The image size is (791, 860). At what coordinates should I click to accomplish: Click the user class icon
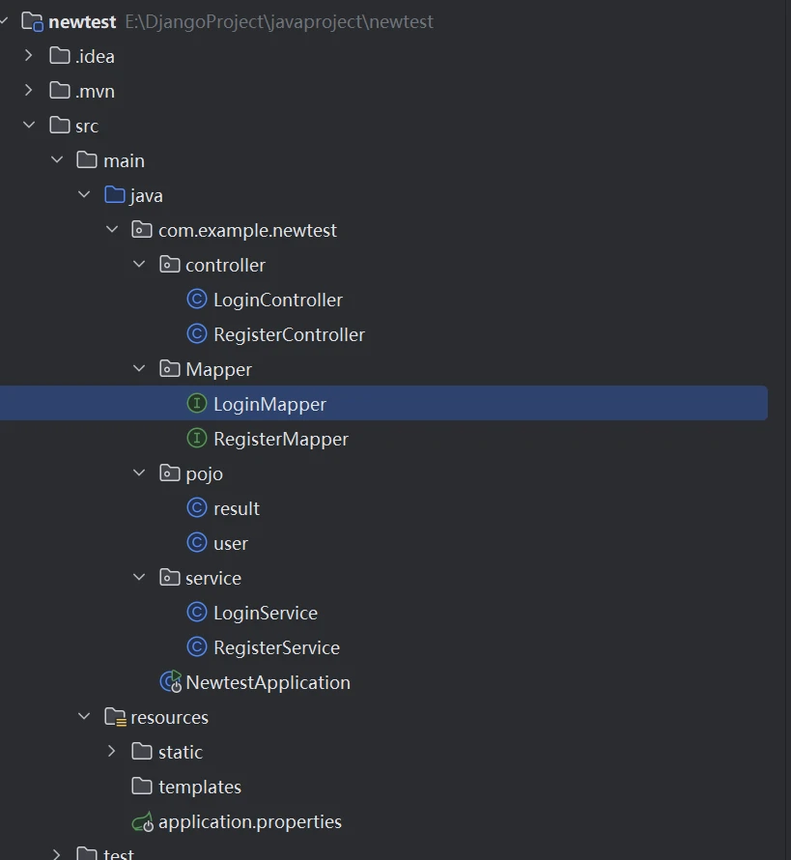click(x=197, y=543)
